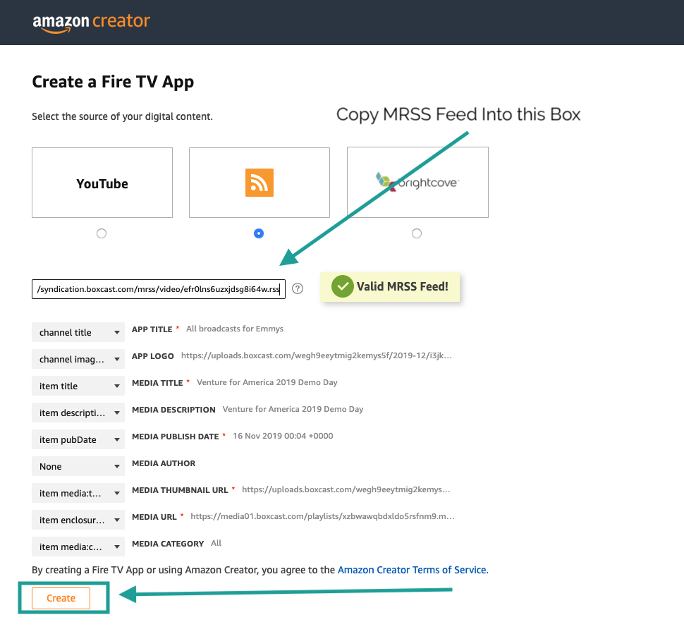Open the Media URL item enclosure dropdown
684x634 pixels.
coord(78,520)
